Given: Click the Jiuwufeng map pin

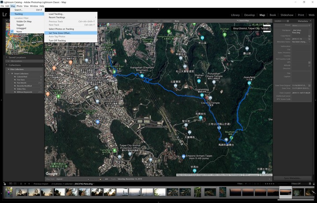Looking at the screenshot, I should point(249,83).
